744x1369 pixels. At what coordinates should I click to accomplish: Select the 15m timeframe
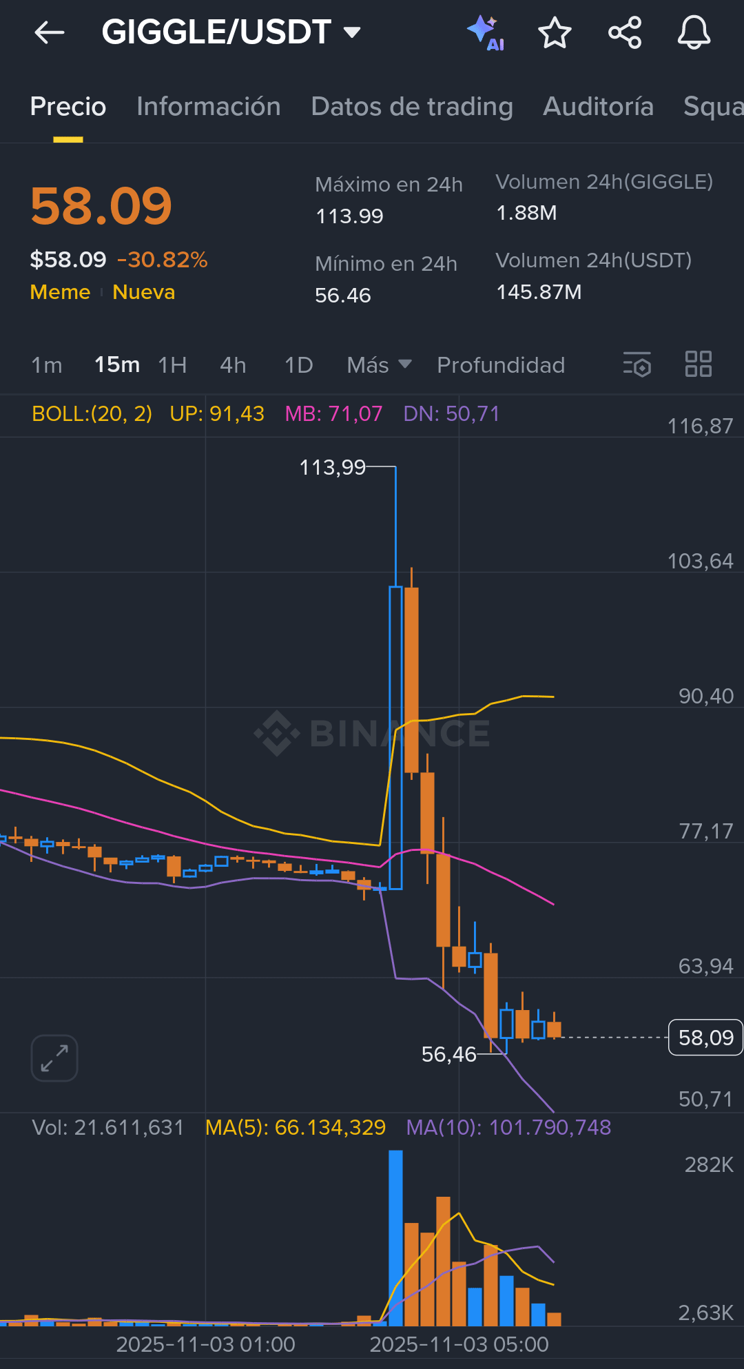pos(117,364)
